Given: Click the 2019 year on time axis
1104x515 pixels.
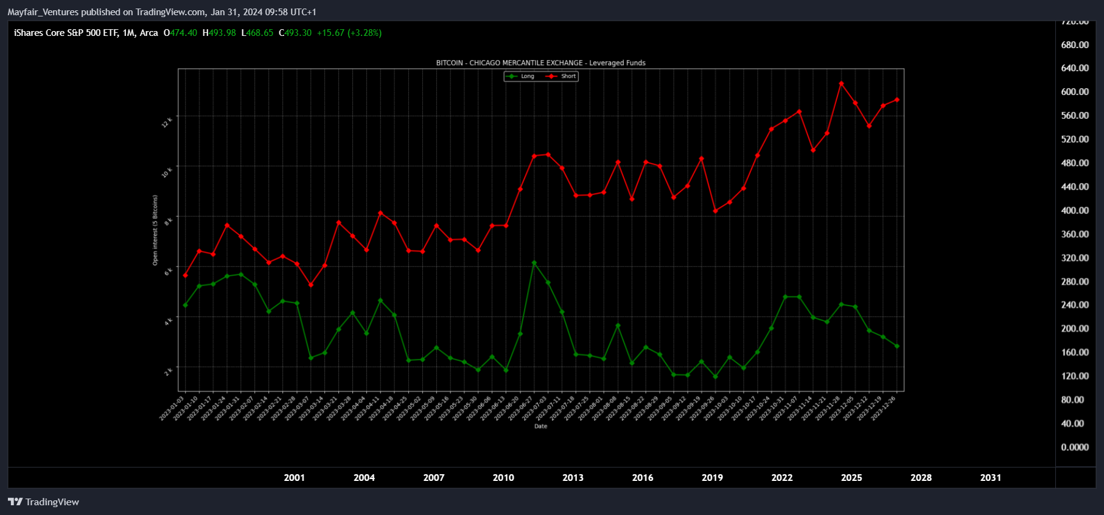Looking at the screenshot, I should 712,477.
